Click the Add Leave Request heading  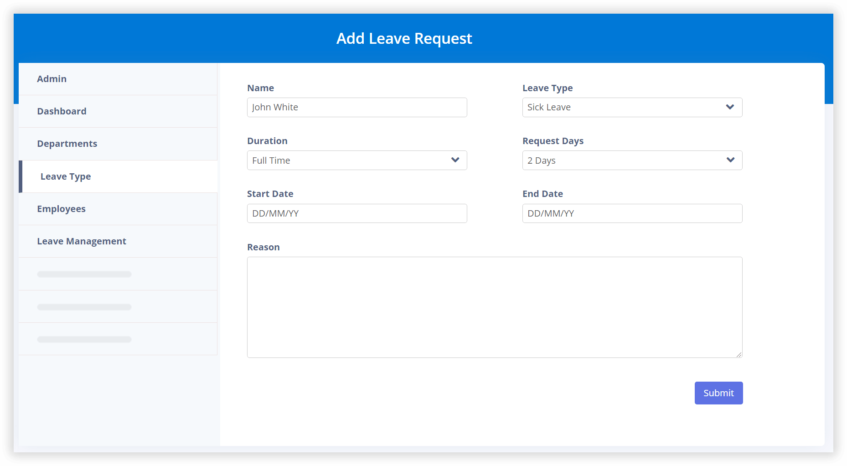[404, 38]
